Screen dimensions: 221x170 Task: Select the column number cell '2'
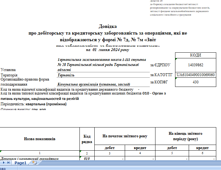click(87, 153)
